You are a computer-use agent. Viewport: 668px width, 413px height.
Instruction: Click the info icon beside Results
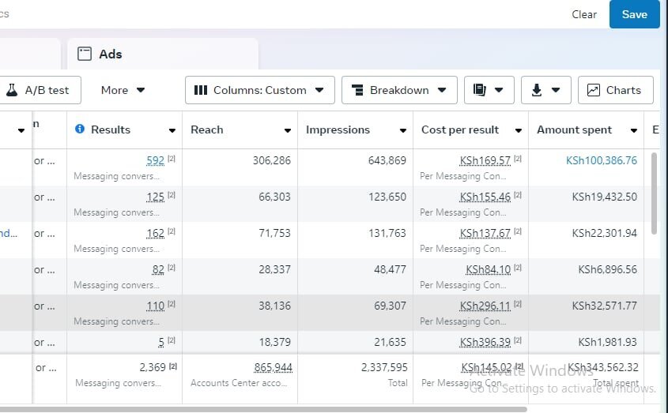coord(80,130)
